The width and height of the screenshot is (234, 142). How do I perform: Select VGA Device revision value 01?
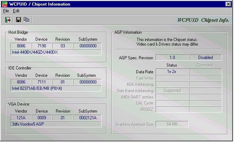pyautogui.click(x=63, y=118)
